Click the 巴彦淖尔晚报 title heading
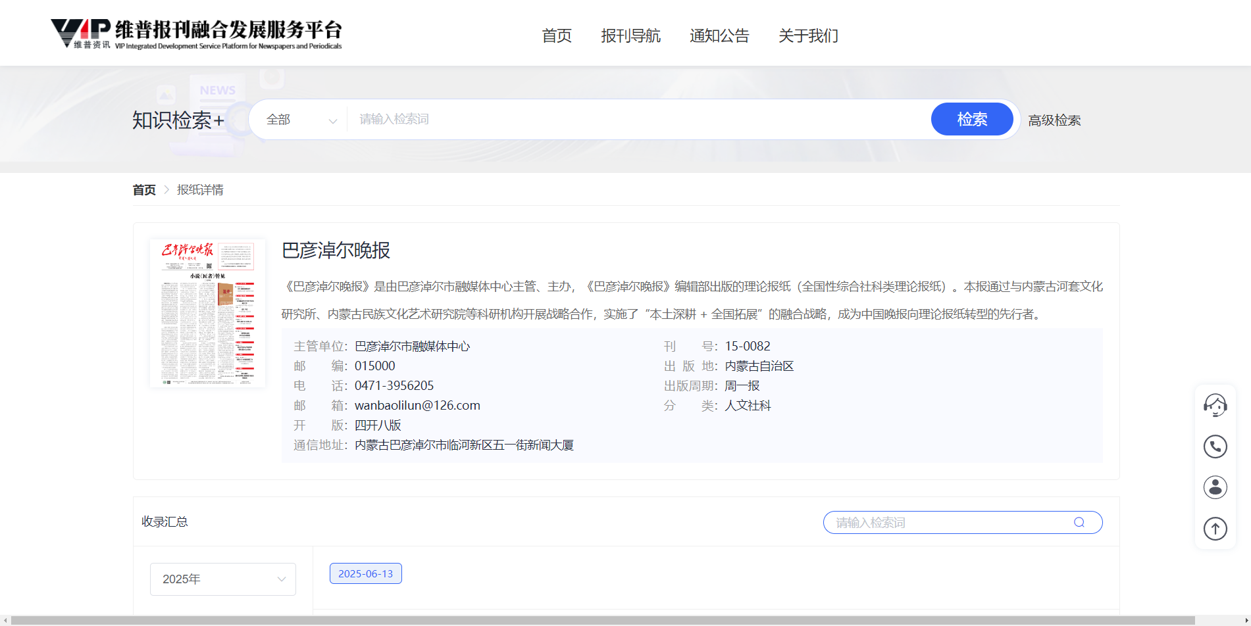This screenshot has width=1251, height=626. point(336,251)
